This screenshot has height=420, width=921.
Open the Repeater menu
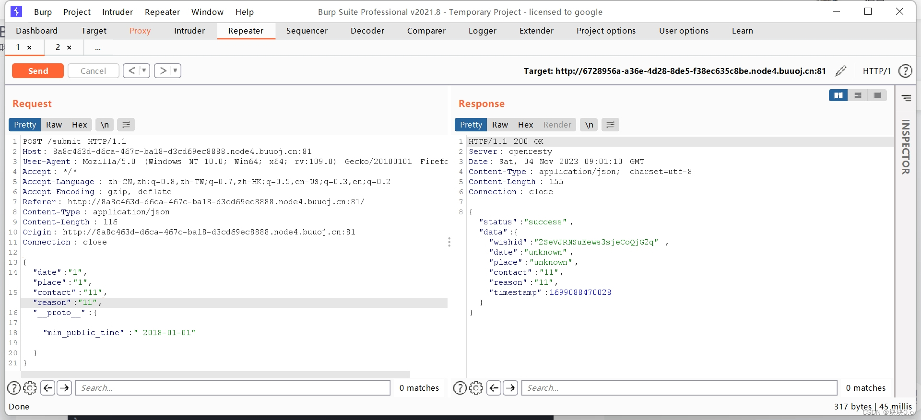click(x=162, y=12)
